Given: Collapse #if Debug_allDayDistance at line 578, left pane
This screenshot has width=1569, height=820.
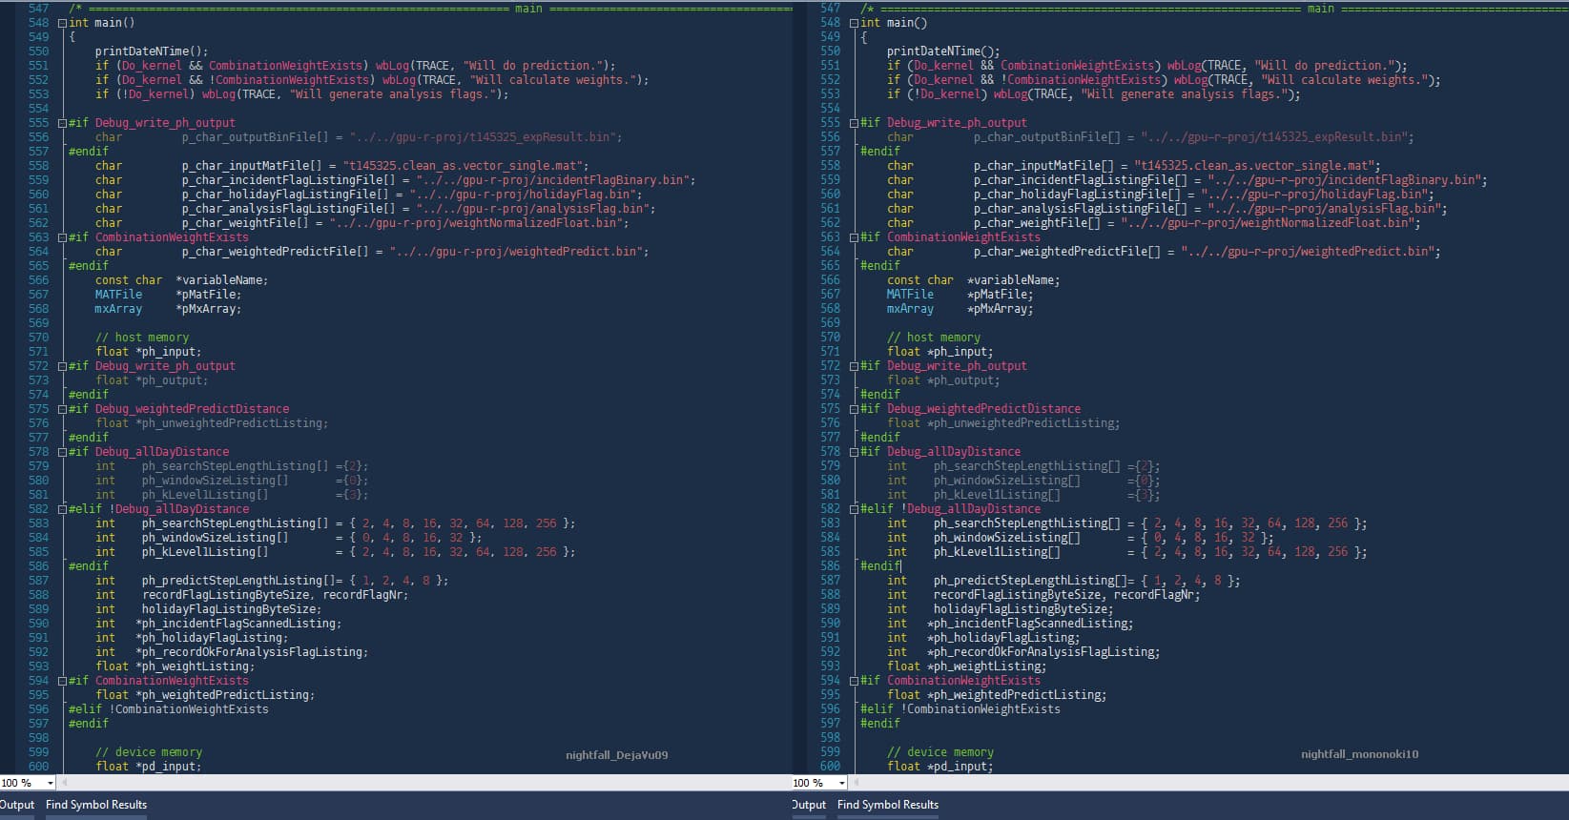Looking at the screenshot, I should (63, 452).
